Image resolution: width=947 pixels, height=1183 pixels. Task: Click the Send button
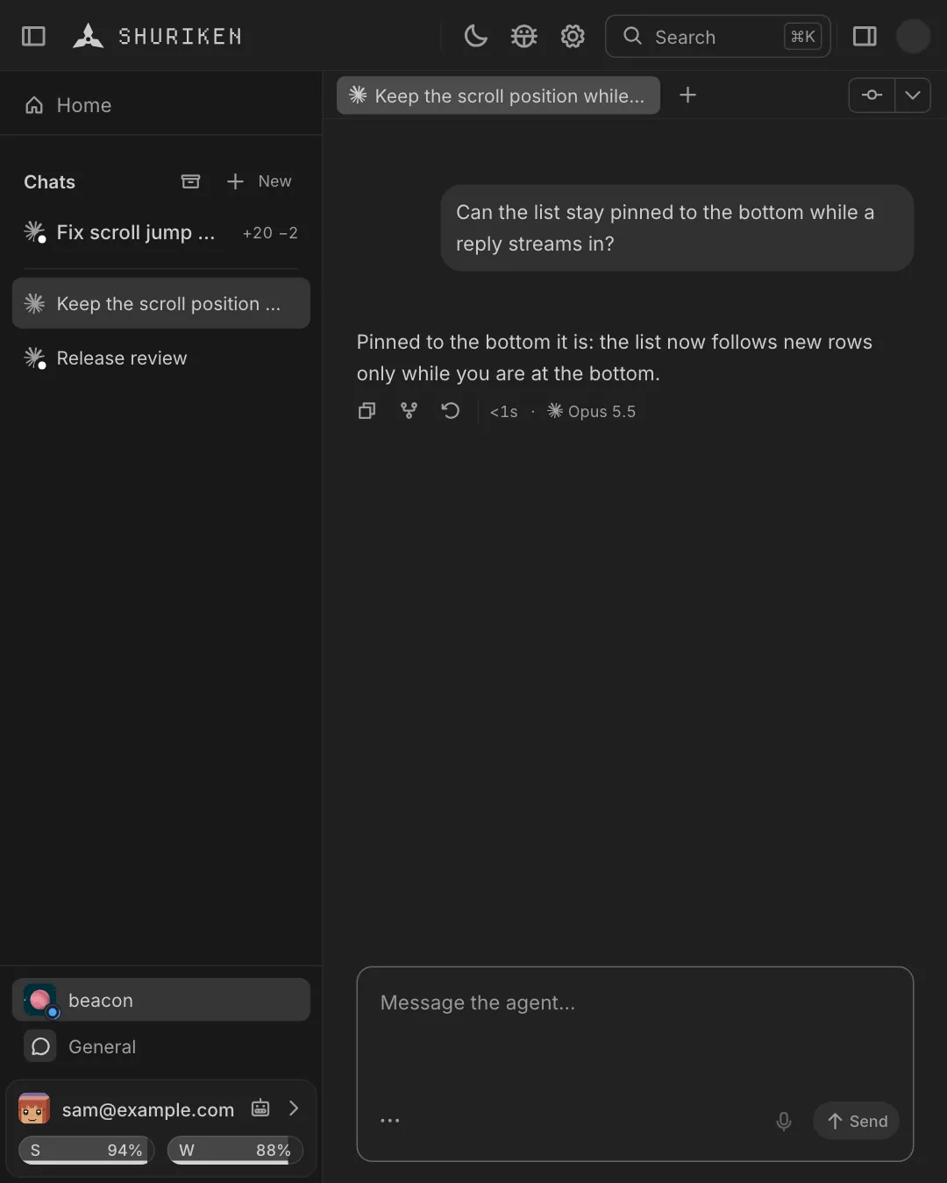coord(857,1121)
